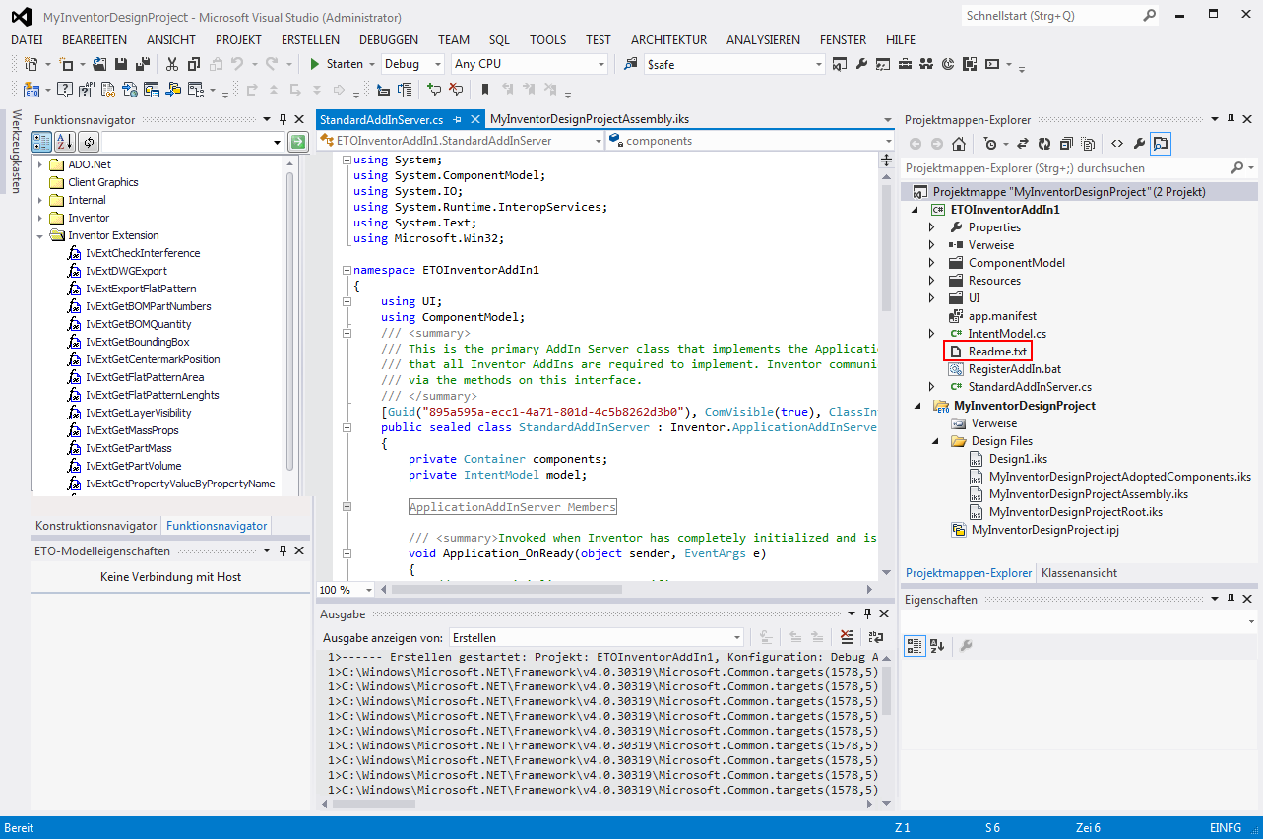Switch to Klassenansicht tab
Image resolution: width=1263 pixels, height=839 pixels.
[x=1079, y=573]
